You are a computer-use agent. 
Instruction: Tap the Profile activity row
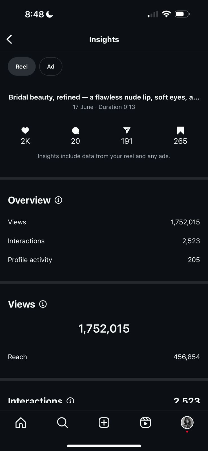click(104, 260)
